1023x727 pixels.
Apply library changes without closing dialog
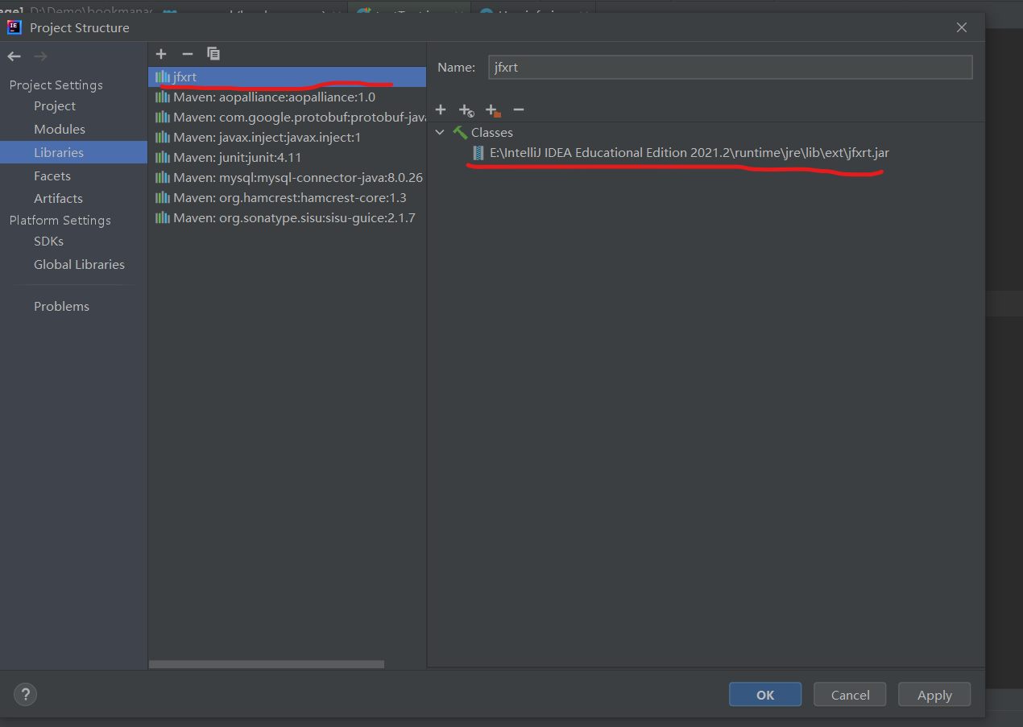click(934, 694)
